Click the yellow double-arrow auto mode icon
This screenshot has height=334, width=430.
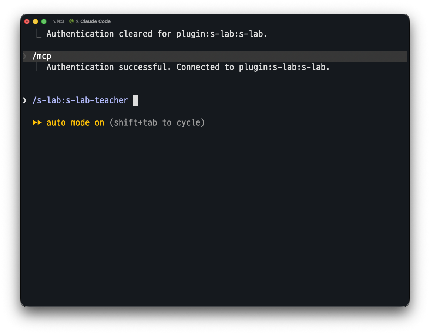(37, 122)
